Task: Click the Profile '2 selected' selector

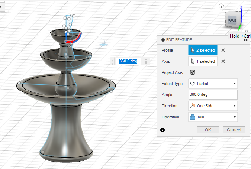Action: 203,50
